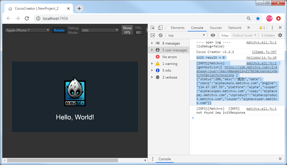Open the Apple iPhone 7 device dropdown
Viewport: 287px width, 165px height.
click(27, 30)
